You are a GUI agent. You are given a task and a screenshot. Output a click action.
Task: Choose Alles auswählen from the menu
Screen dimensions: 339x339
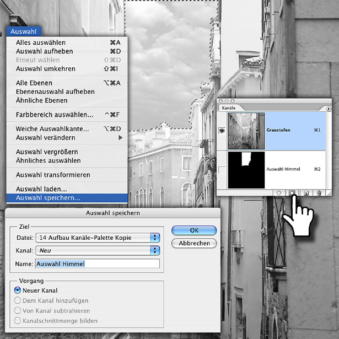pyautogui.click(x=67, y=42)
